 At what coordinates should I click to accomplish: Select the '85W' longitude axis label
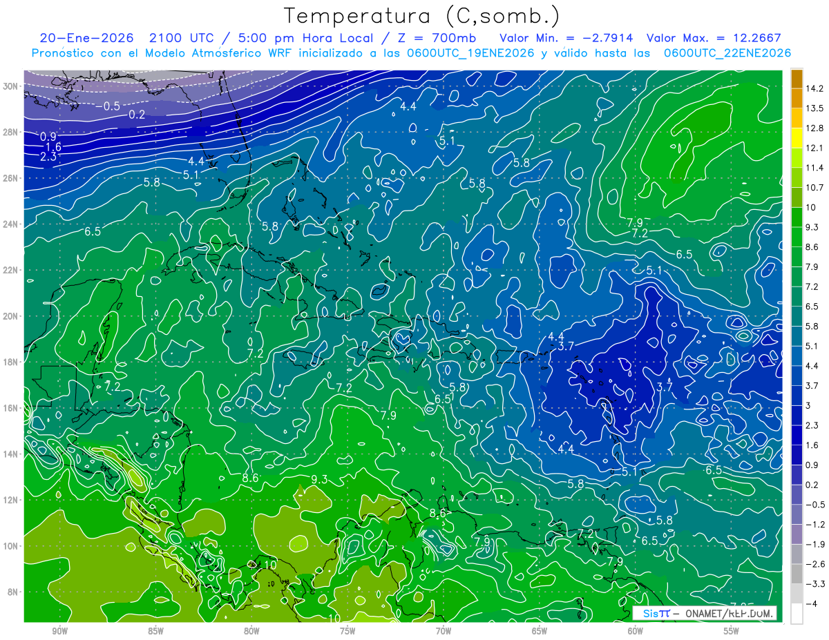click(x=155, y=630)
